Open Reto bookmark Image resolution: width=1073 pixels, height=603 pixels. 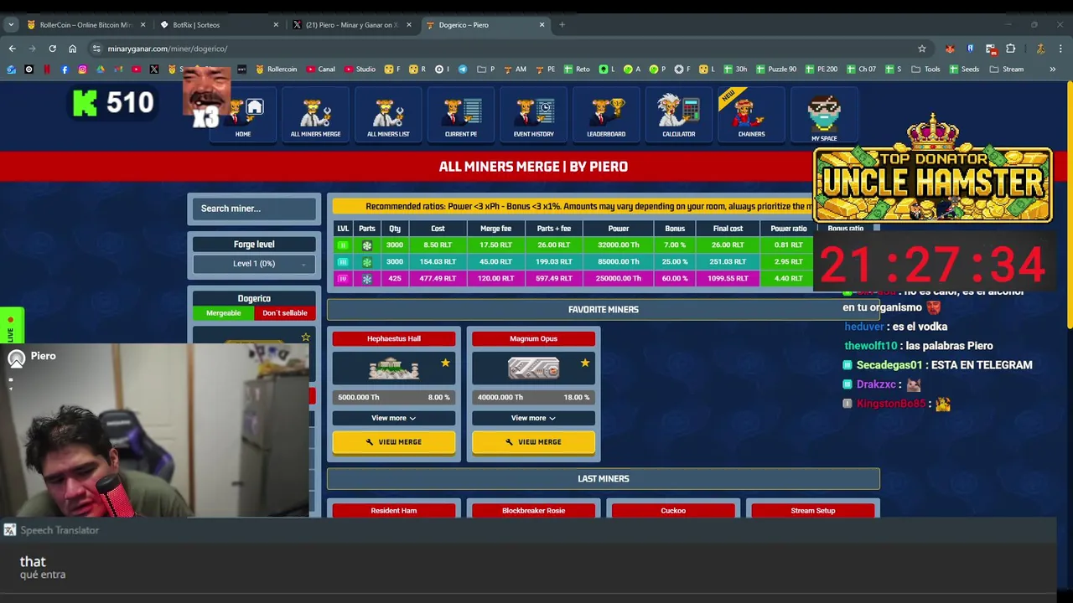point(577,70)
